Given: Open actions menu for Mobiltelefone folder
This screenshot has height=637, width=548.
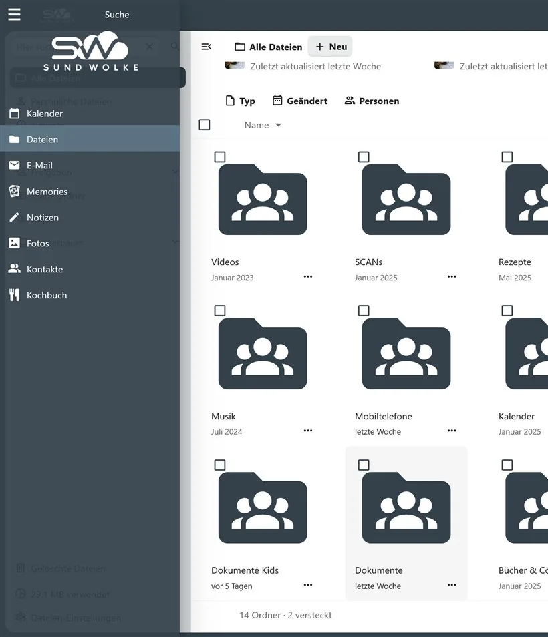Looking at the screenshot, I should [452, 431].
